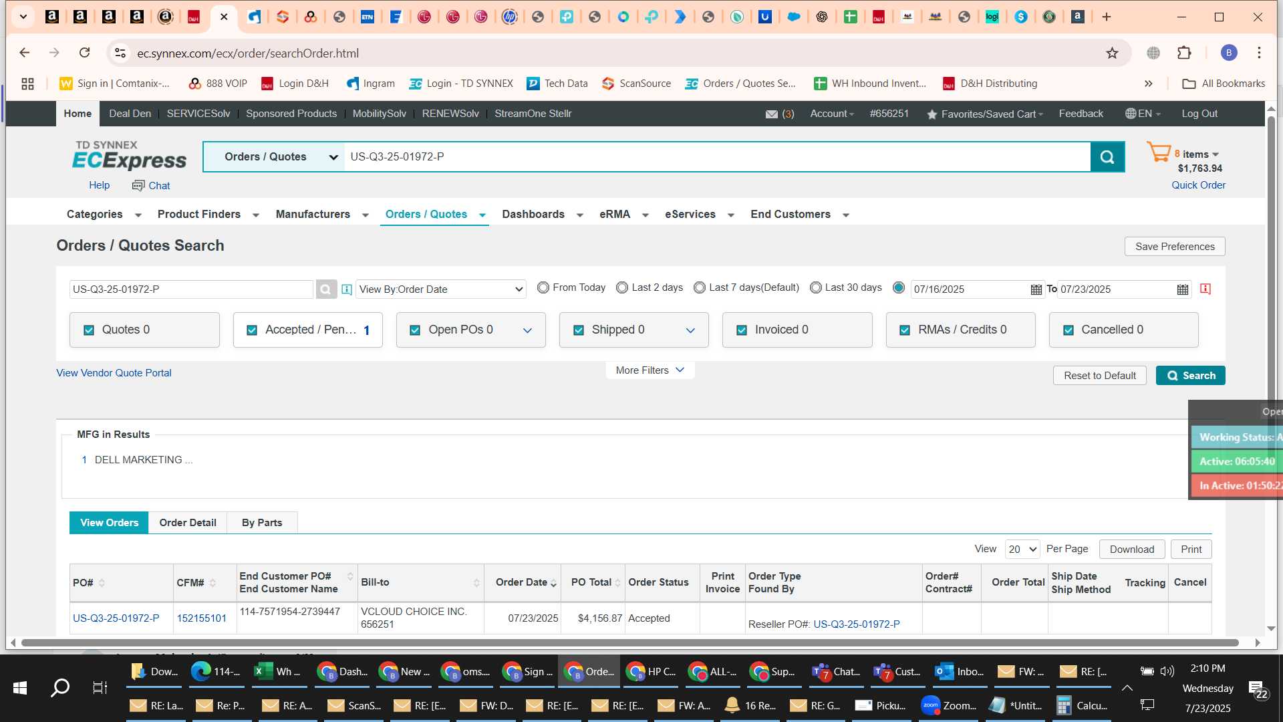Screen dimensions: 1283x722
Task: Click the messages envelope icon
Action: click(772, 114)
